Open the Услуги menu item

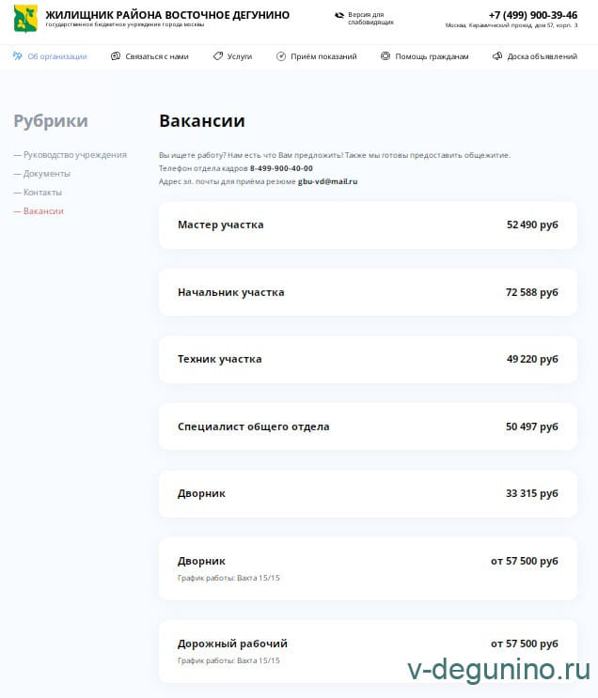click(x=239, y=56)
